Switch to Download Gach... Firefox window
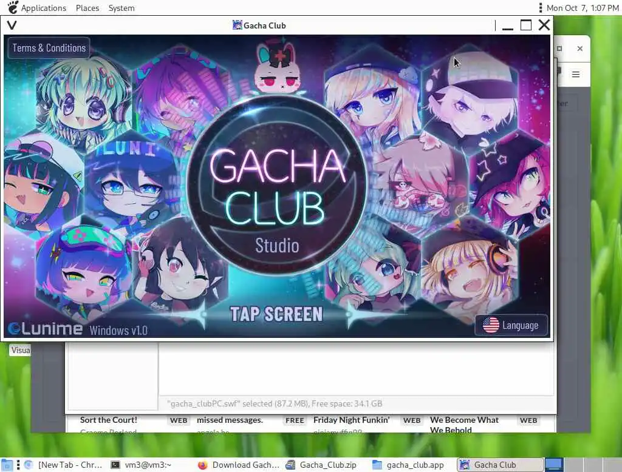Screen dimensions: 622x472 point(238,465)
